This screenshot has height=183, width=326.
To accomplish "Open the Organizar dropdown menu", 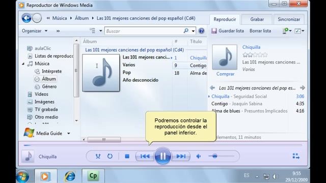I will pyautogui.click(x=35, y=31).
